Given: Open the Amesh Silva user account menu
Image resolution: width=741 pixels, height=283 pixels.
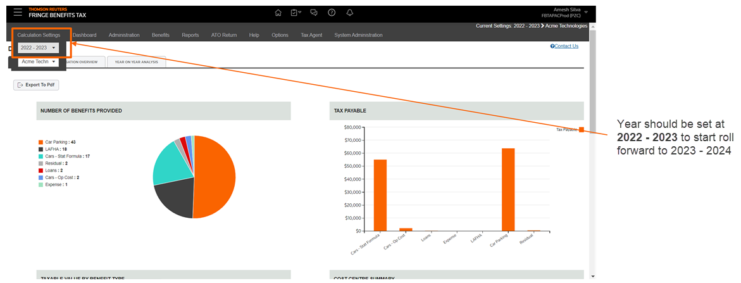Looking at the screenshot, I should pyautogui.click(x=563, y=12).
